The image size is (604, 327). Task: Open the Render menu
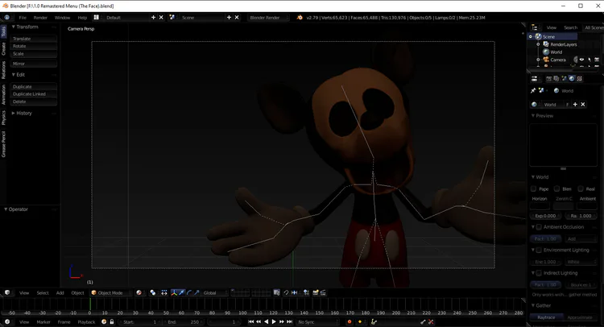pos(40,18)
